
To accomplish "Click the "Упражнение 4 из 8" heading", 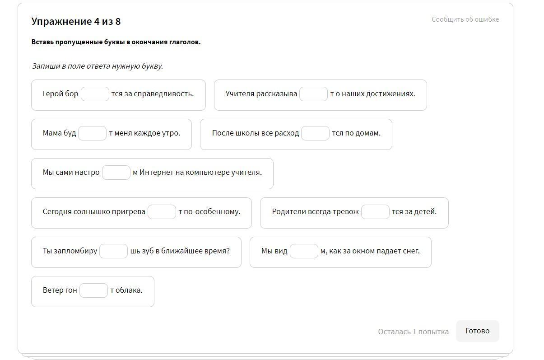I will click(76, 22).
